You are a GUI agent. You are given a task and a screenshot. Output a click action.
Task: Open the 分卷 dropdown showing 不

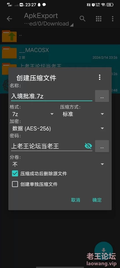click(58, 164)
